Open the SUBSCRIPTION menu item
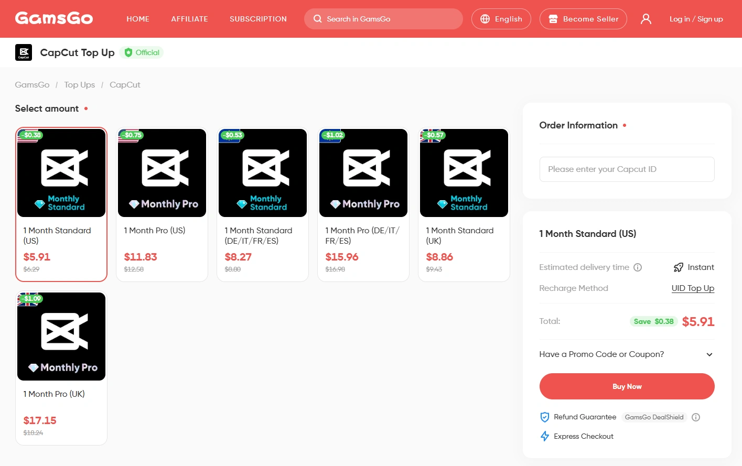 [258, 19]
